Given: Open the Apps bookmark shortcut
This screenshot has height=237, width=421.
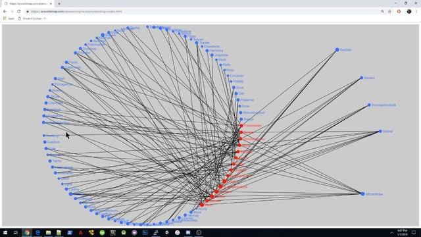Looking at the screenshot, I should click(x=9, y=18).
